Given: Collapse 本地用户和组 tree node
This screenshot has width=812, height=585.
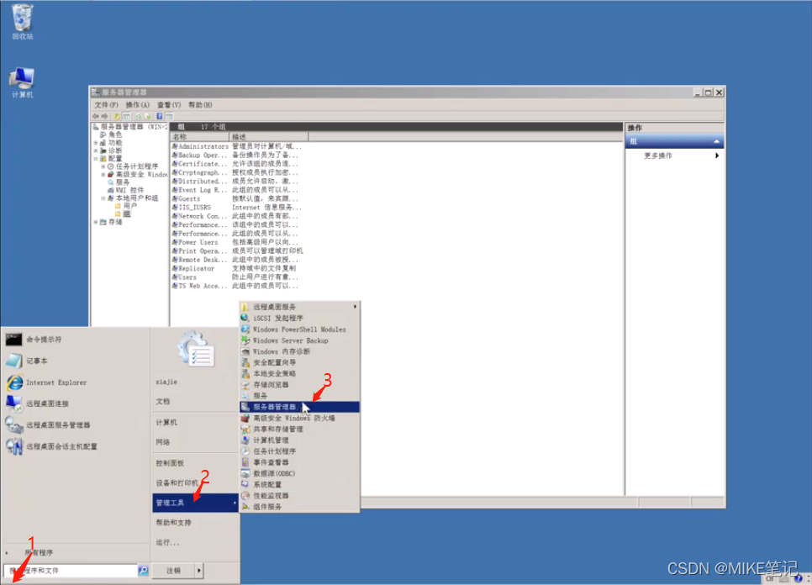Looking at the screenshot, I should (x=103, y=198).
